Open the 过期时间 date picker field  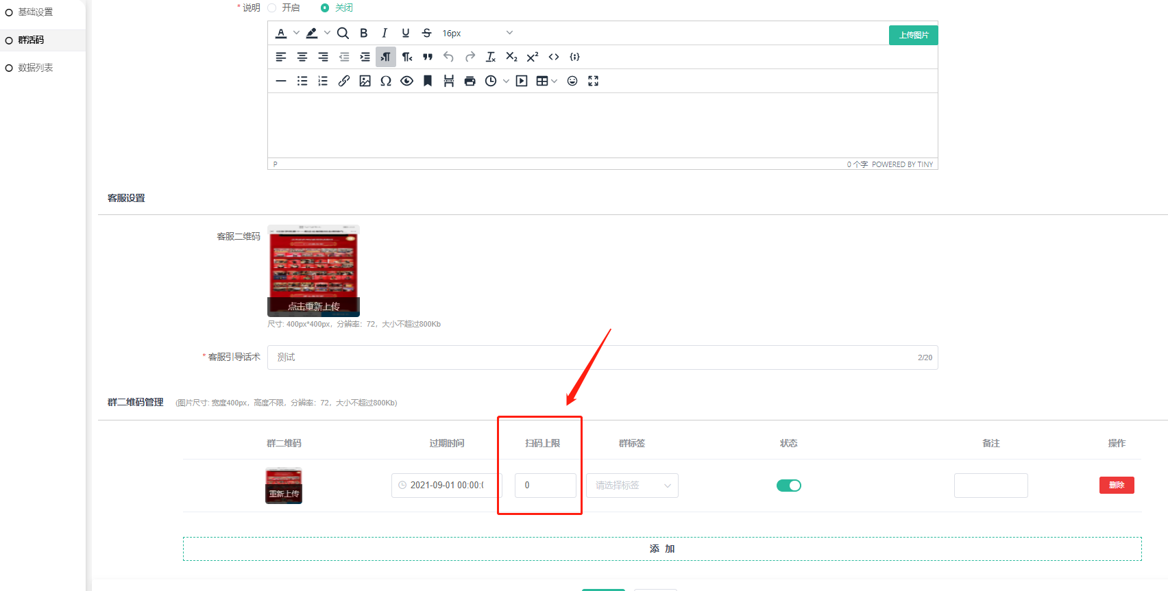click(447, 486)
